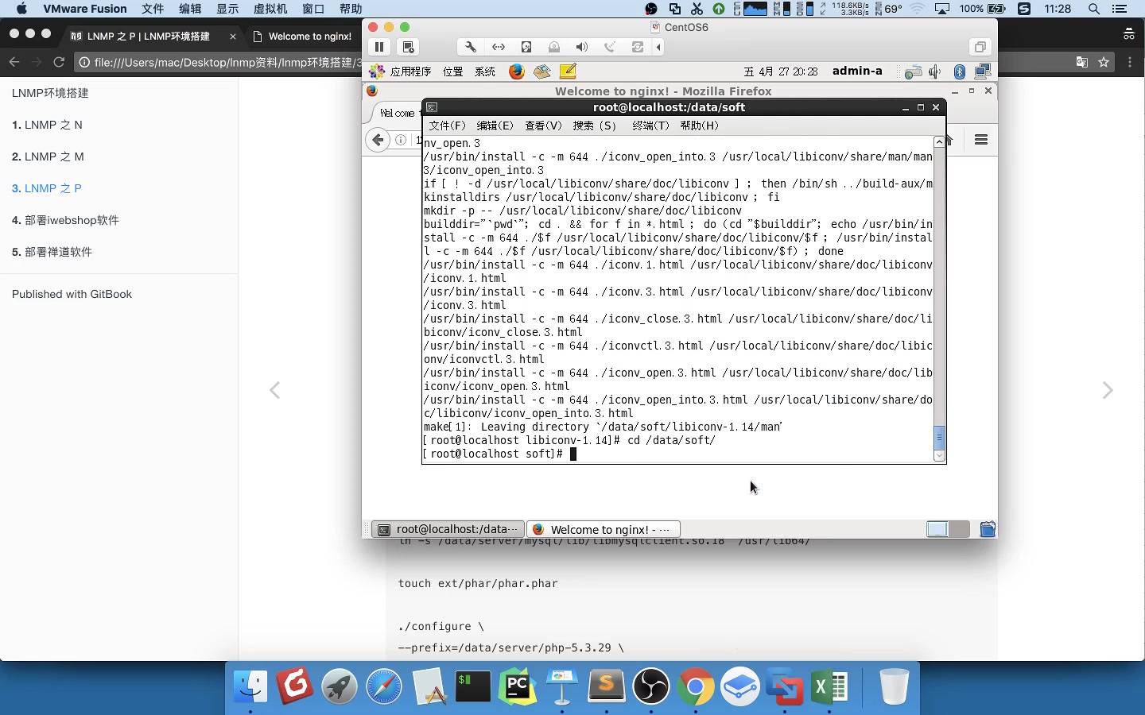Viewport: 1145px width, 715px height.
Task: Open admin-a user menu
Action: coord(857,71)
